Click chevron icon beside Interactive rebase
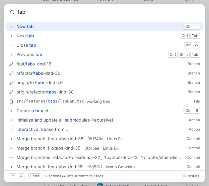Screen dimensions: 209x186 click(11, 130)
